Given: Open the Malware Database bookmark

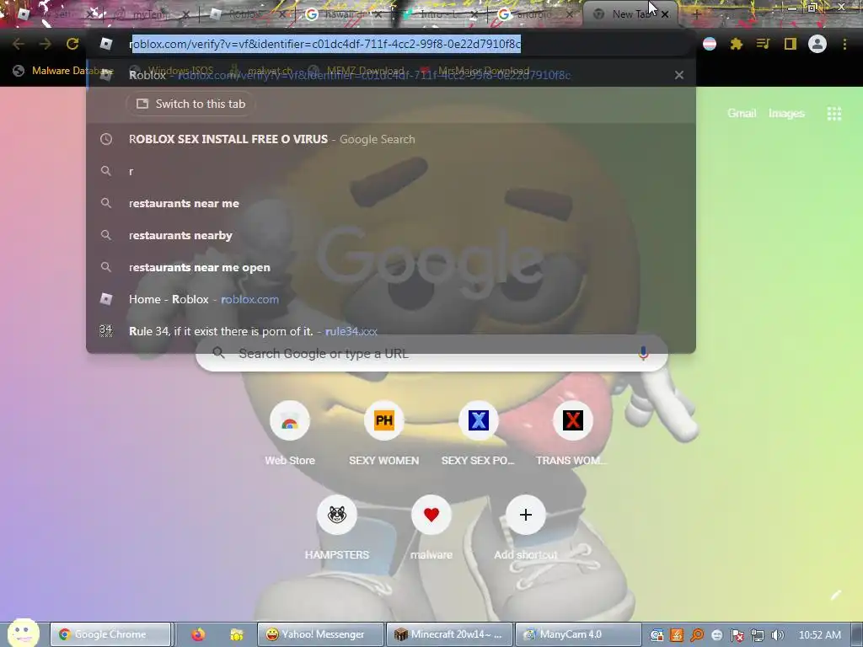Looking at the screenshot, I should pos(62,71).
